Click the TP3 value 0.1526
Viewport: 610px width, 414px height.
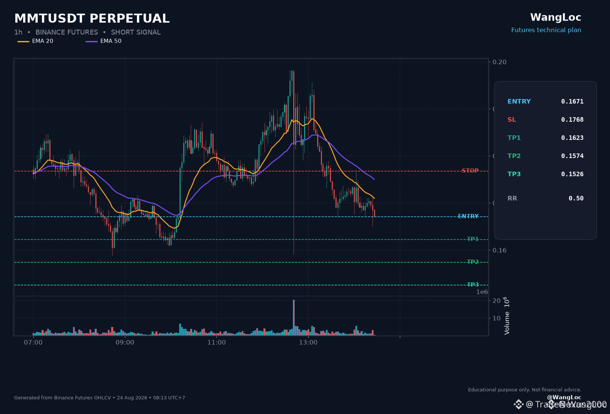(x=572, y=174)
